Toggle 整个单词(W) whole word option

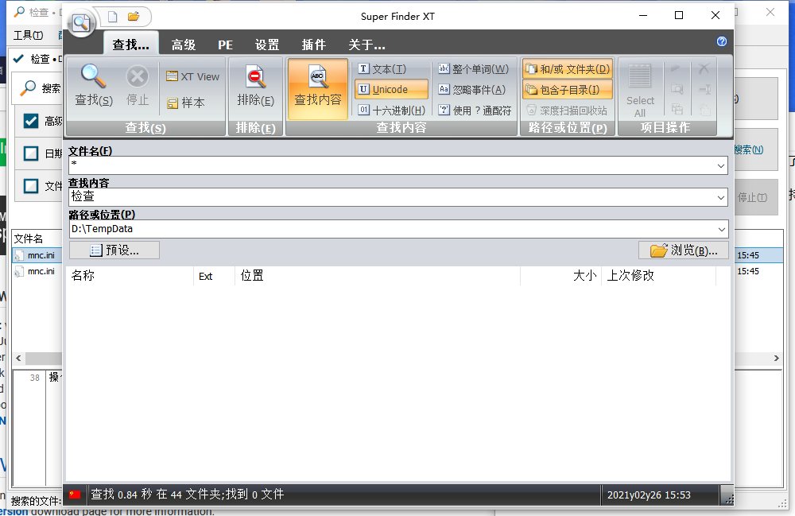pyautogui.click(x=473, y=69)
